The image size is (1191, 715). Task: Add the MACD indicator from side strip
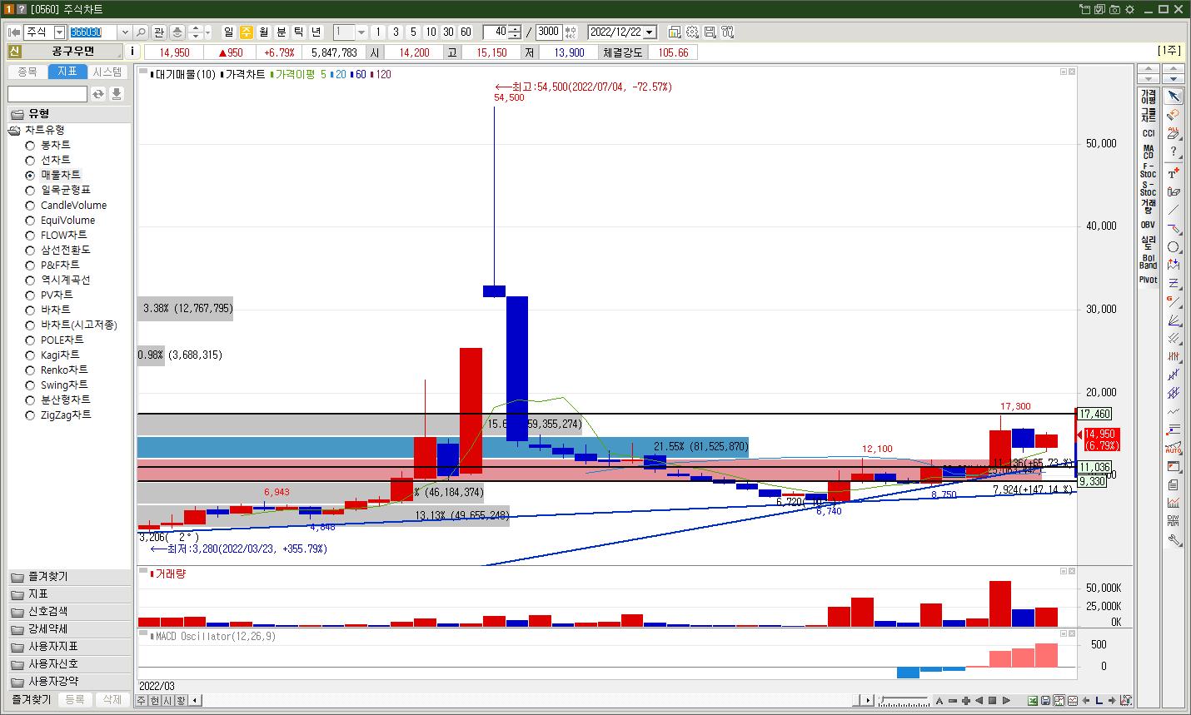[1149, 151]
